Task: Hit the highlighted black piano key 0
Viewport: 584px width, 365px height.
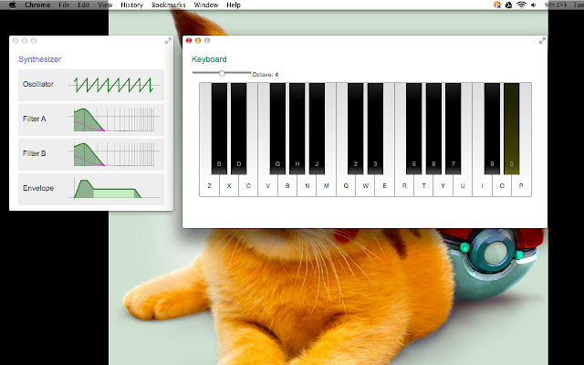Action: pos(511,129)
